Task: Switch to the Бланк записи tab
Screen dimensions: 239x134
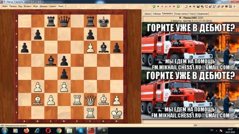Action: click(181, 14)
